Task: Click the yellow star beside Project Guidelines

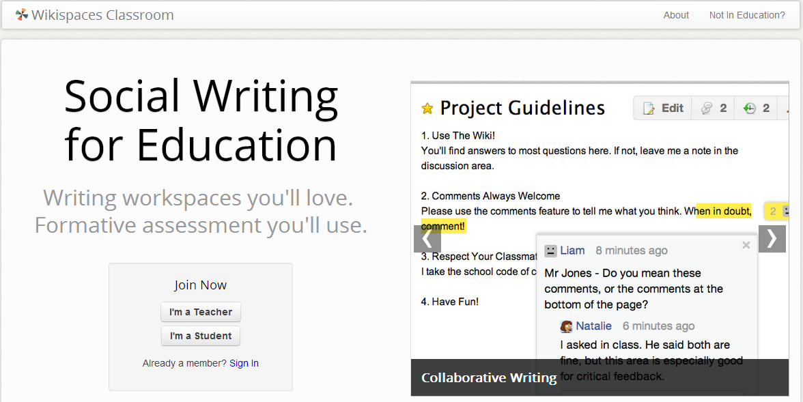Action: [427, 108]
